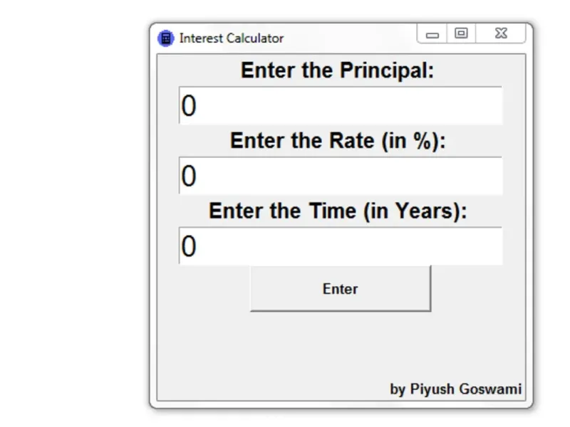Screen dimensions: 570x427
Task: Click the 'Enter the Principal:' label
Action: point(337,71)
